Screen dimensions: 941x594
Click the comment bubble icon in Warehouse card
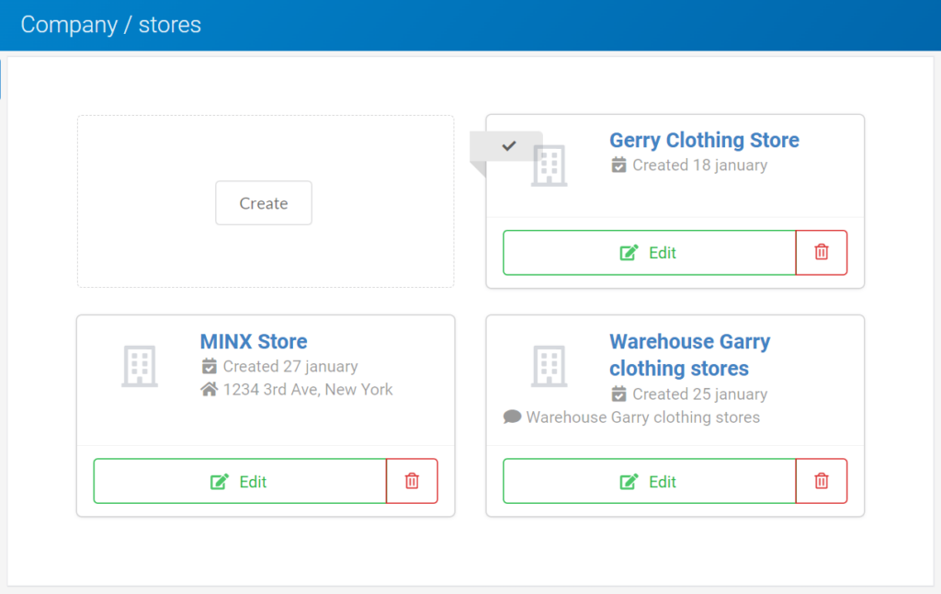pos(512,417)
